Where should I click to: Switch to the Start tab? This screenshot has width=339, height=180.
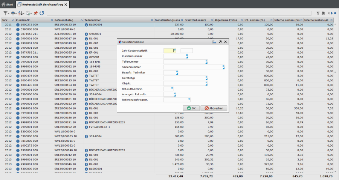tap(7, 4)
